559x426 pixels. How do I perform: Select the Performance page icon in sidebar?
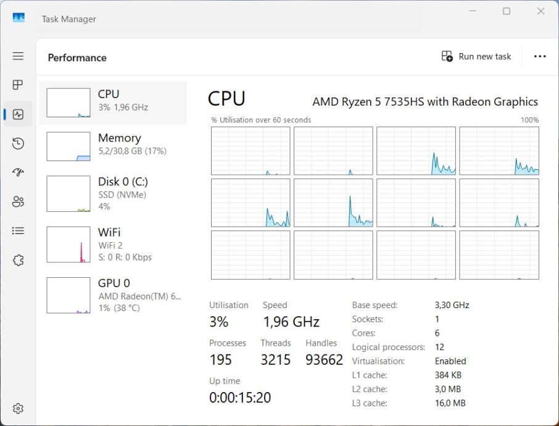tap(18, 114)
